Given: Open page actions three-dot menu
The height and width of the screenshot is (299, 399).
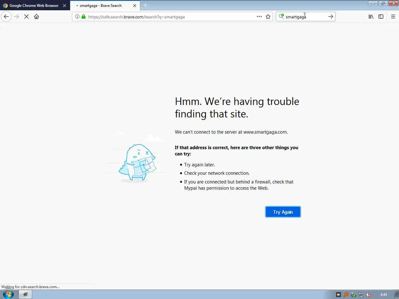Looking at the screenshot, I should (259, 17).
